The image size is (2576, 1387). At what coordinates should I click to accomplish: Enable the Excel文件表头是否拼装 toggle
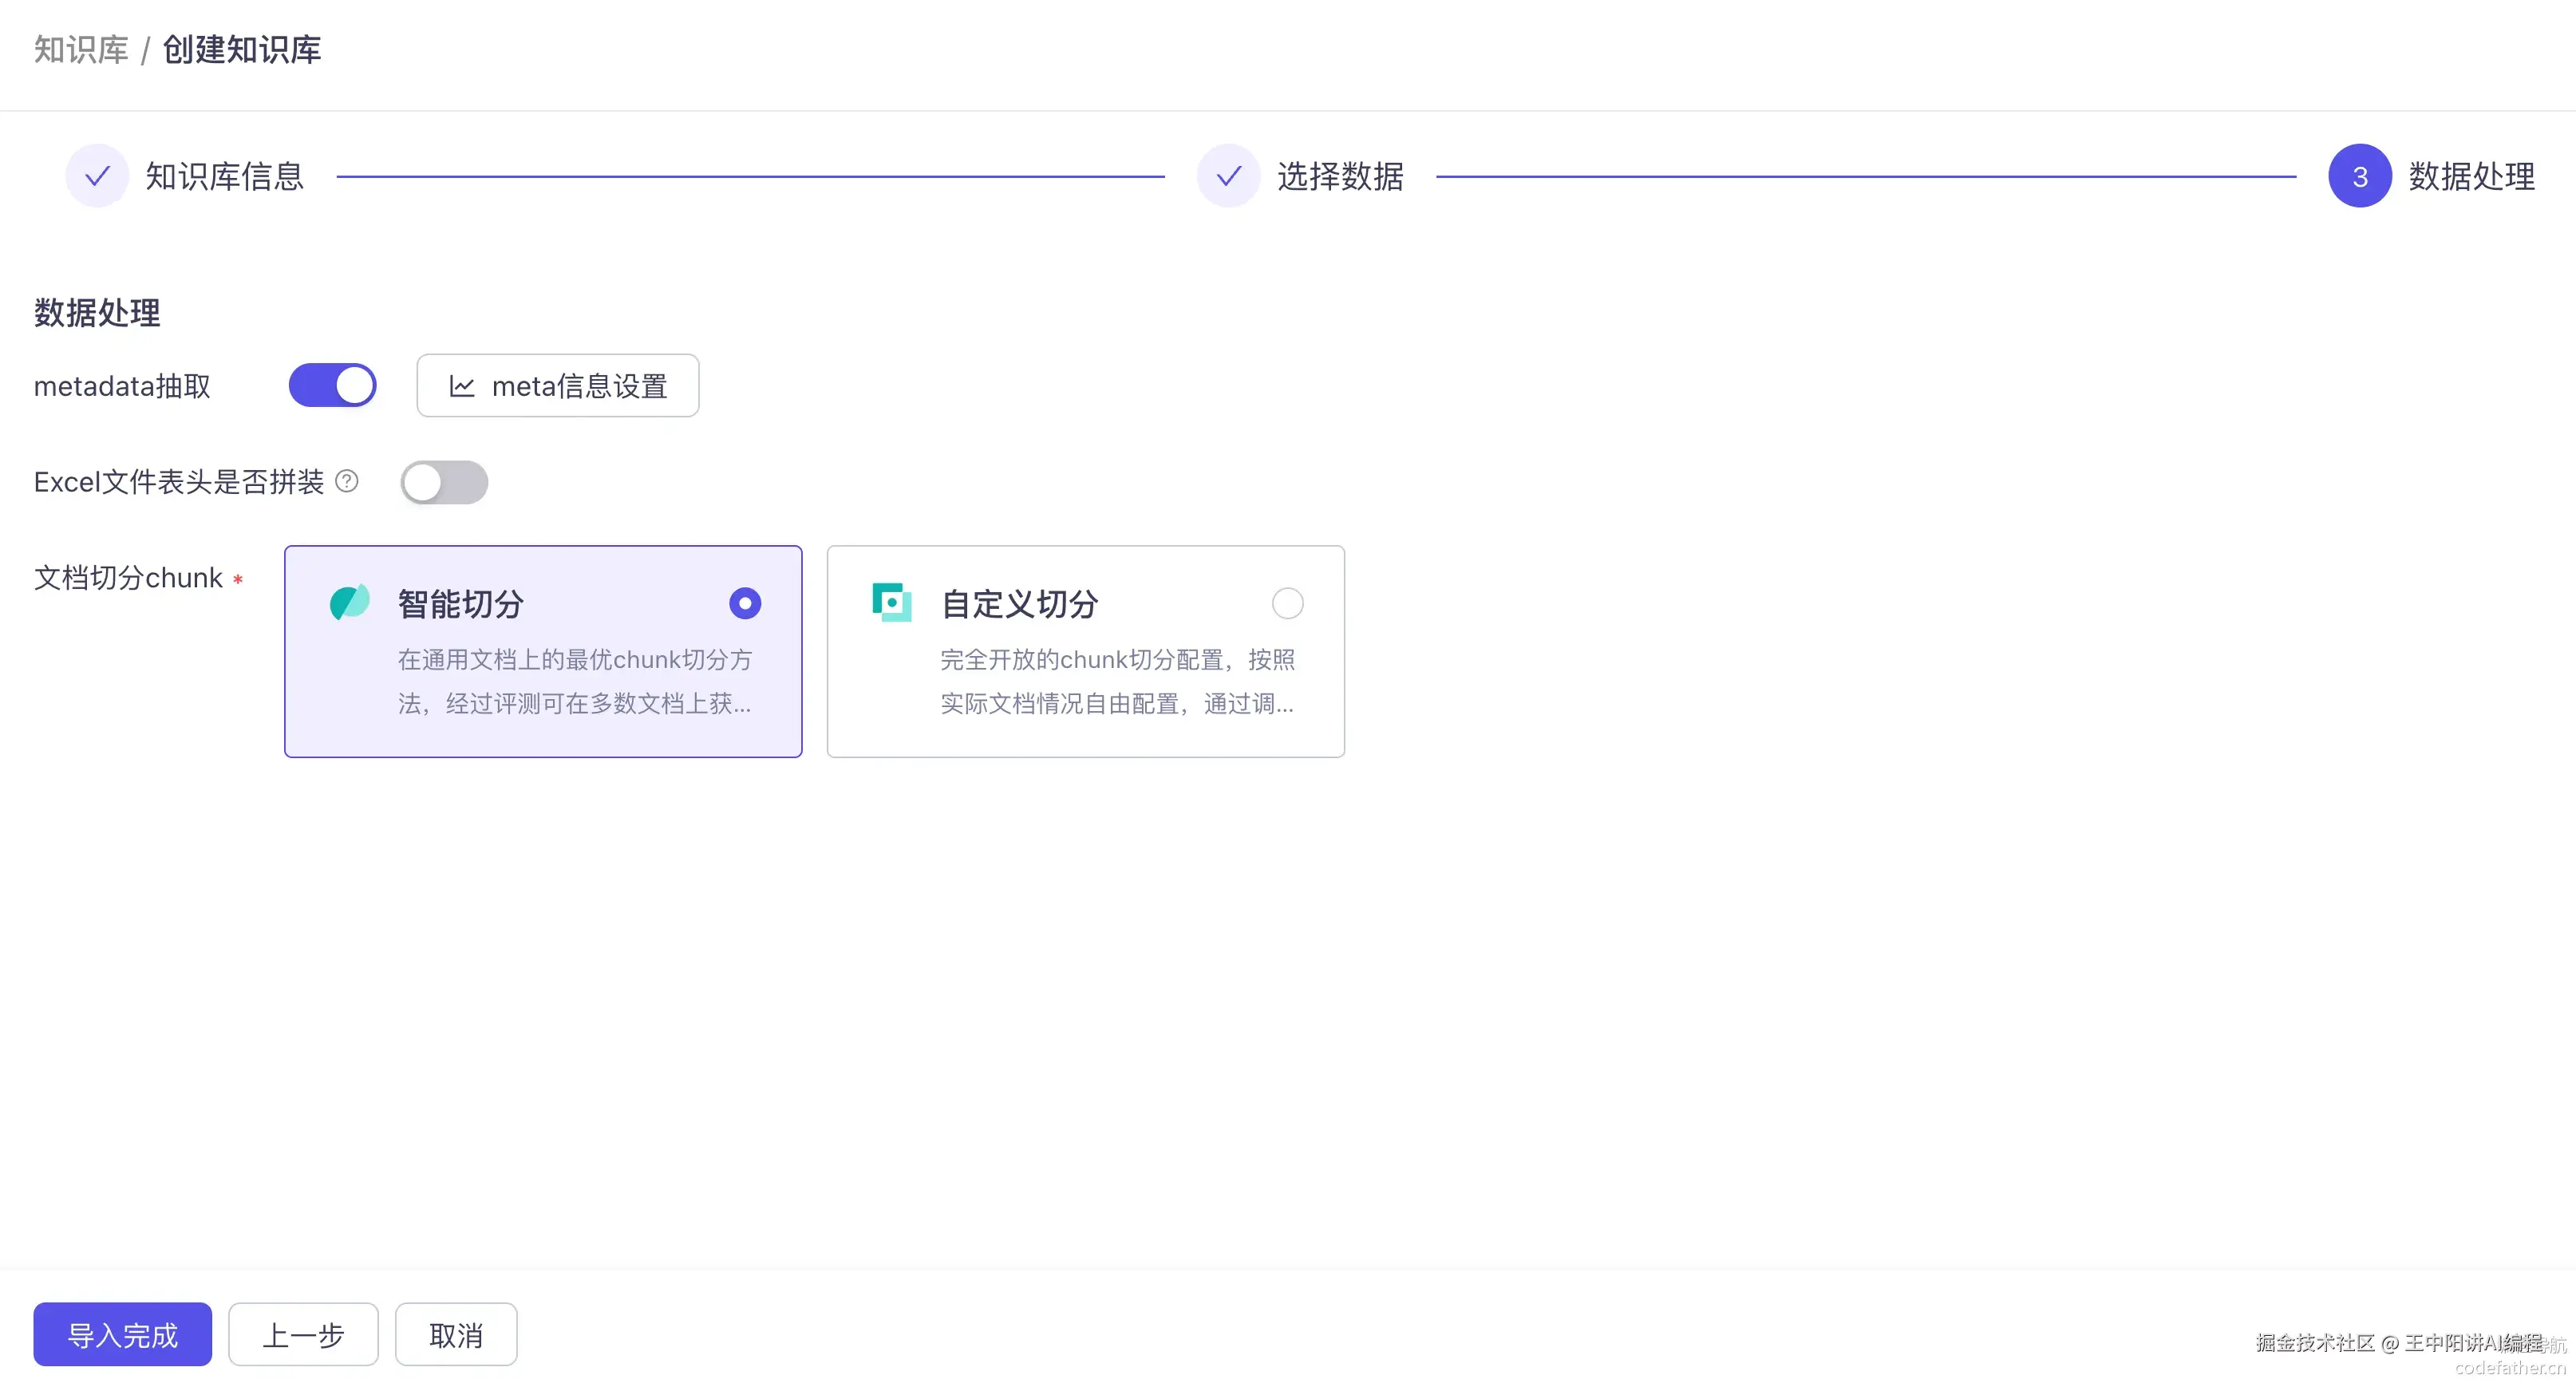pyautogui.click(x=444, y=482)
